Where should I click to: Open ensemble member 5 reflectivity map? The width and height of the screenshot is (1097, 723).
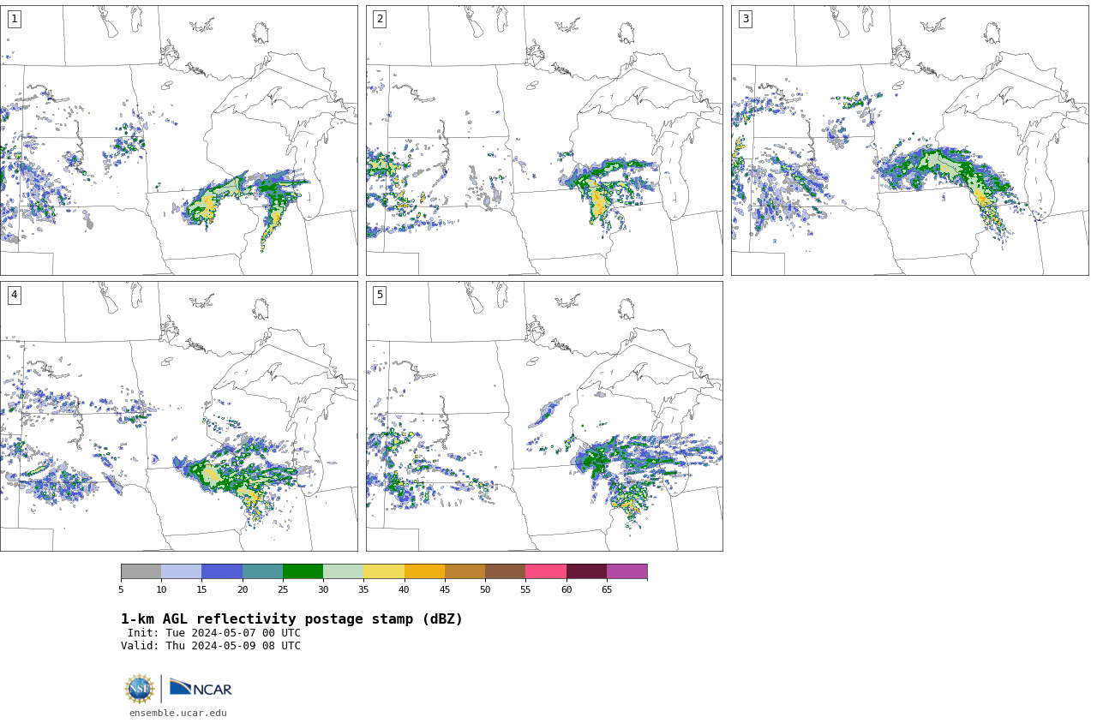click(544, 416)
